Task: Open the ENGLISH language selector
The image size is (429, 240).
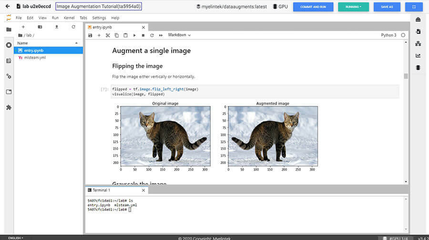Action: [x=15, y=238]
